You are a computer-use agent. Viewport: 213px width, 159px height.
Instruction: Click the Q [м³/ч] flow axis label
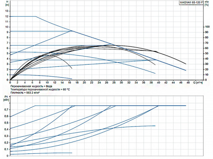[199, 83]
